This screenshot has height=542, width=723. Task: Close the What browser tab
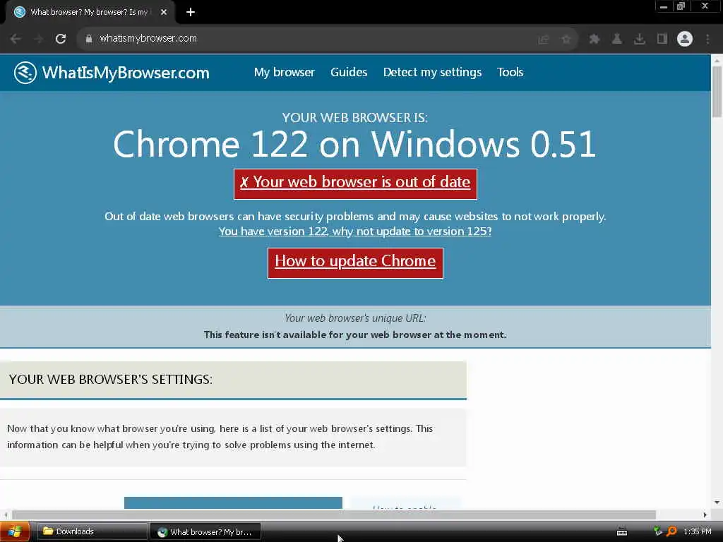pyautogui.click(x=164, y=13)
